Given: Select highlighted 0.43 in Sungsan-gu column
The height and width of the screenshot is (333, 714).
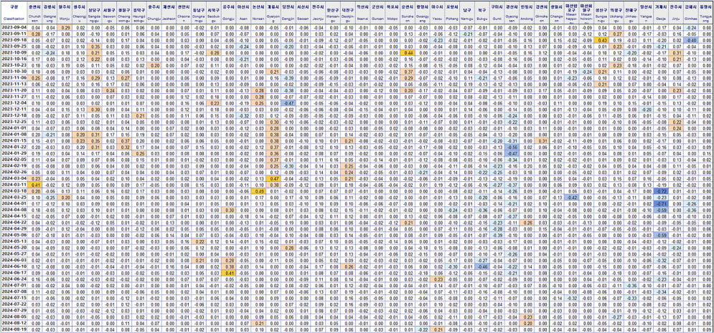Looking at the screenshot, I should [x=601, y=40].
